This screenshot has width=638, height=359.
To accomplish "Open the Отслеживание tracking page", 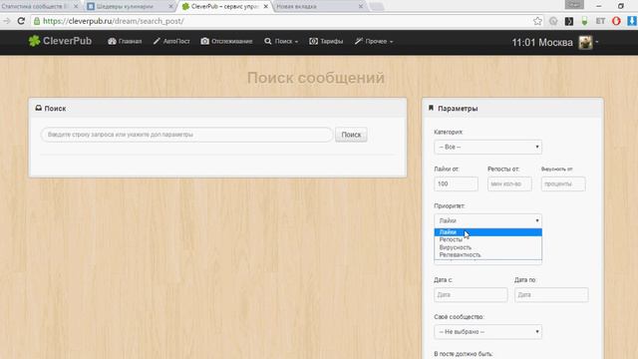I will coord(226,42).
